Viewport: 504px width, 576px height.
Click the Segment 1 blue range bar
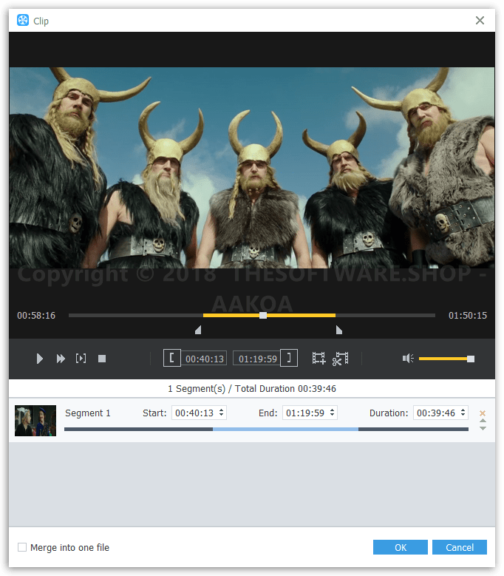285,429
